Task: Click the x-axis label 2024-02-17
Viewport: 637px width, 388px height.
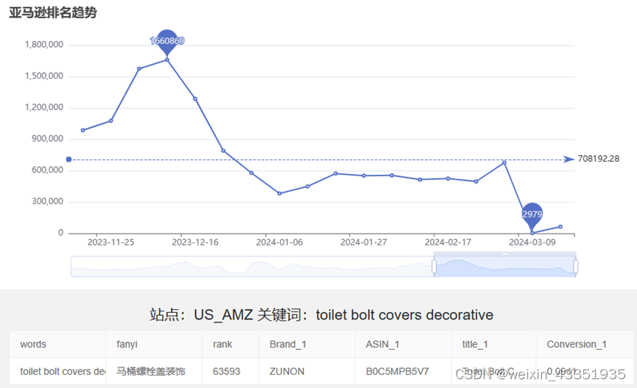Action: coord(448,242)
